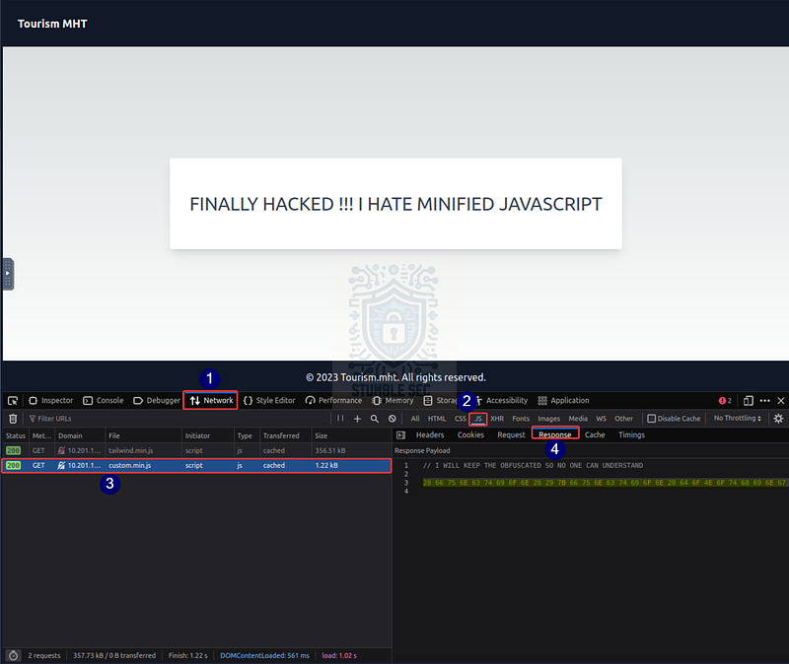The height and width of the screenshot is (664, 789).
Task: Click the 356.51 kB size cell
Action: (x=330, y=450)
